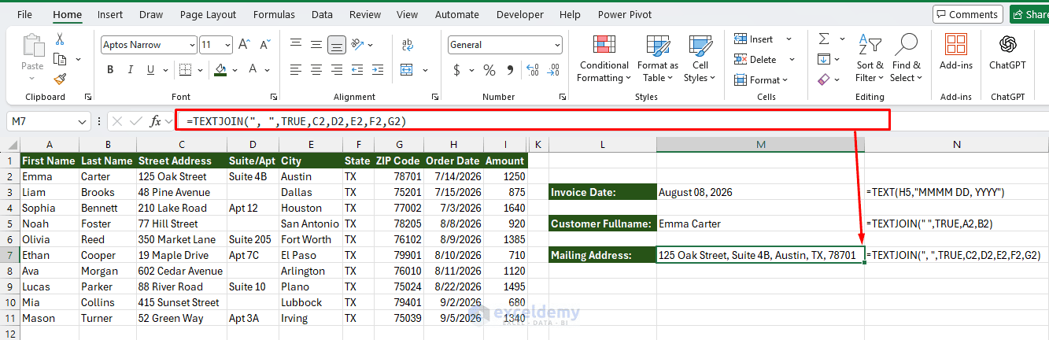
Task: Toggle Underline formatting
Action: 151,70
